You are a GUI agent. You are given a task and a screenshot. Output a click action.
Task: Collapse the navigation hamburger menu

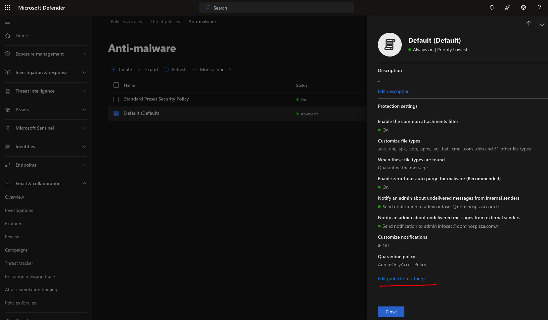pyautogui.click(x=8, y=22)
